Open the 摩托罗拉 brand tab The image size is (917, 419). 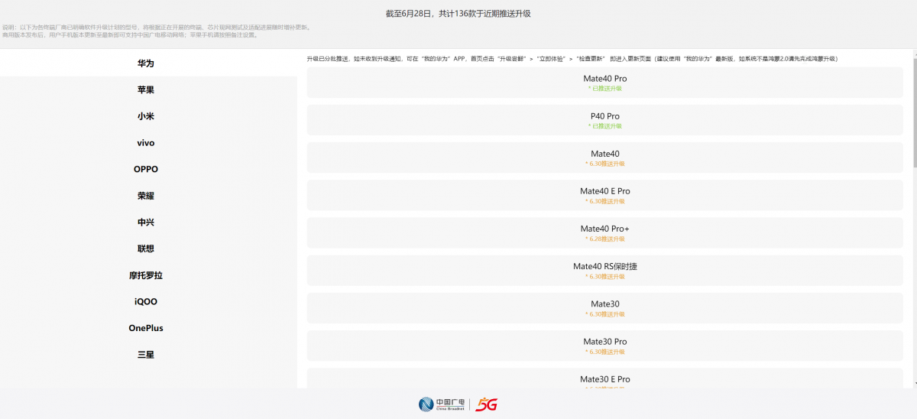pyautogui.click(x=148, y=275)
